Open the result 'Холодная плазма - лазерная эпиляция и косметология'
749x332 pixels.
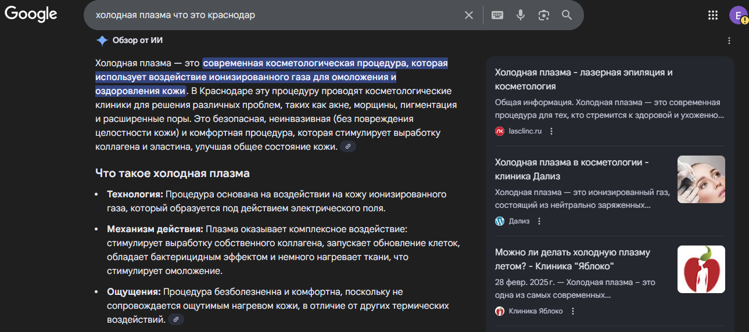coord(583,80)
